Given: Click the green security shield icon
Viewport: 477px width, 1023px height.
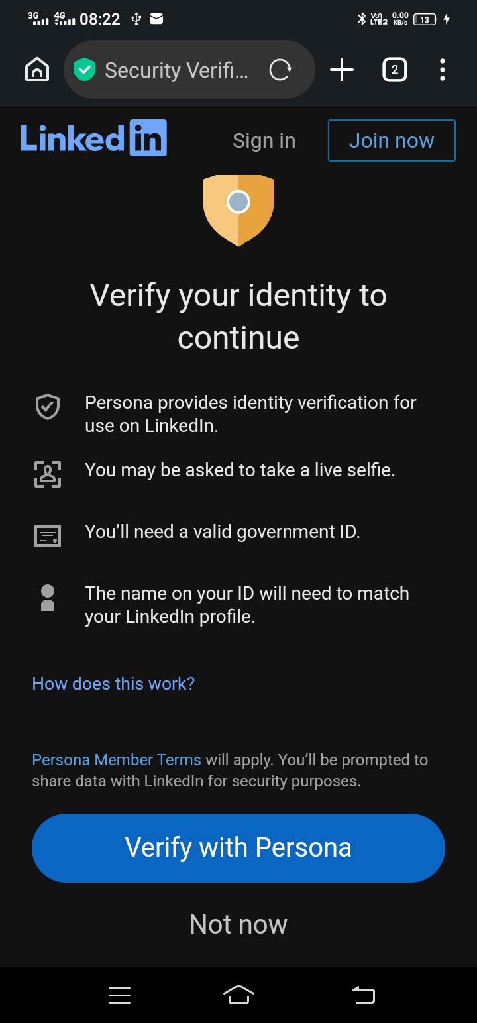Looking at the screenshot, I should (85, 70).
